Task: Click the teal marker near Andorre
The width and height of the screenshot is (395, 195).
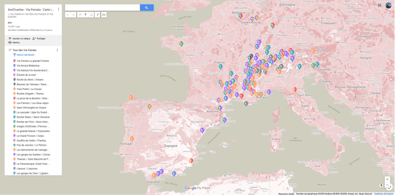Action: 220,108
